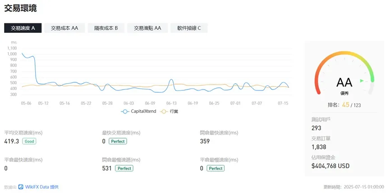Select the 交易速度 A tab

(23, 28)
